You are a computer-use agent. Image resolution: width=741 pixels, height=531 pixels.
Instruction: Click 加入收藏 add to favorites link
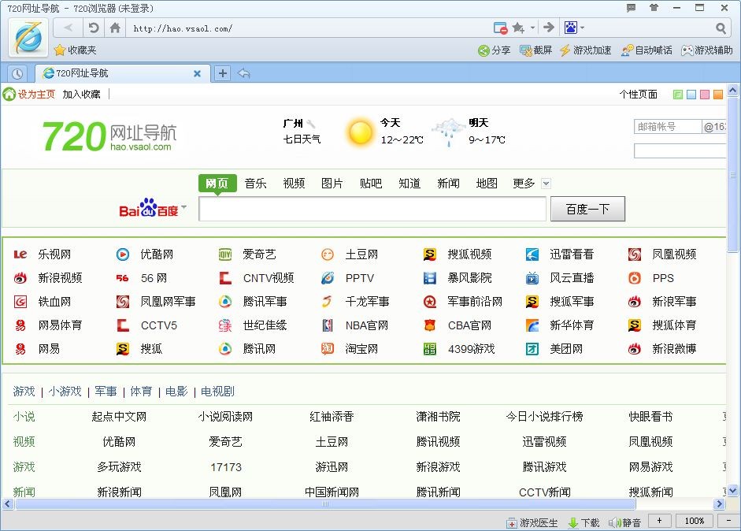(81, 95)
